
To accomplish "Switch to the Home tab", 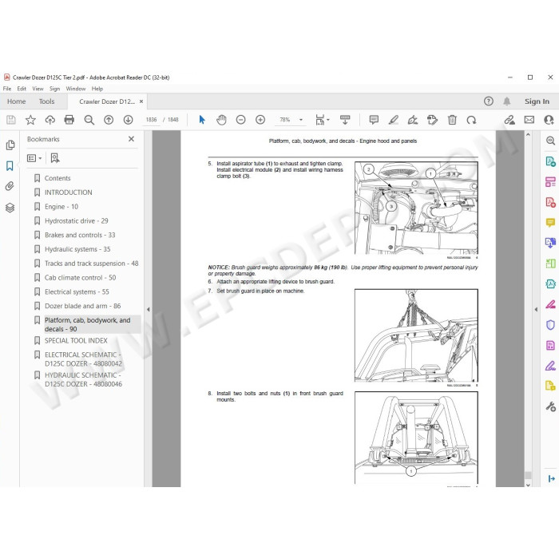I will [x=17, y=101].
